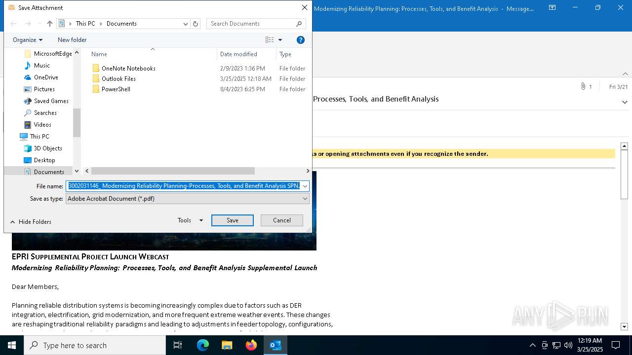
Task: Open the network tray icon
Action: 556,345
